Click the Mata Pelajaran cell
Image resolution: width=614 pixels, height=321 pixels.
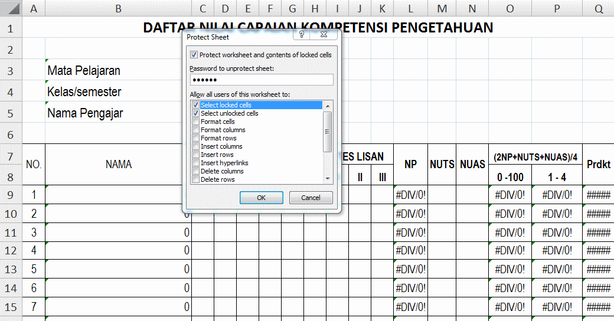tap(118, 70)
